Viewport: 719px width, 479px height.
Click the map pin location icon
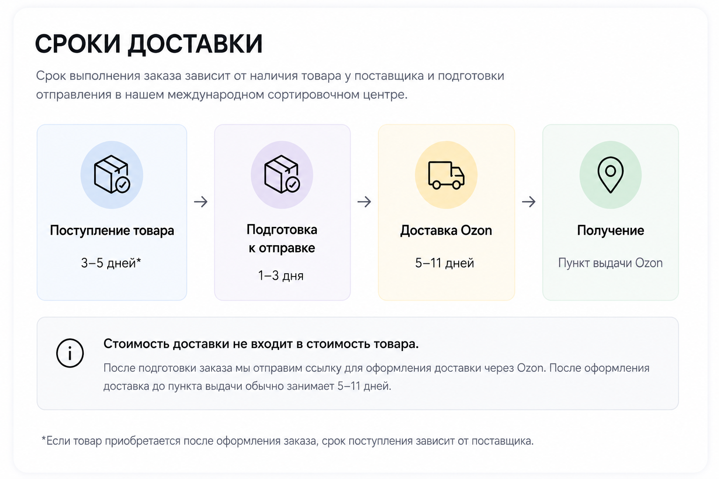pyautogui.click(x=610, y=175)
